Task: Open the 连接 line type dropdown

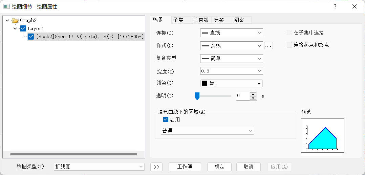Action: 232,33
